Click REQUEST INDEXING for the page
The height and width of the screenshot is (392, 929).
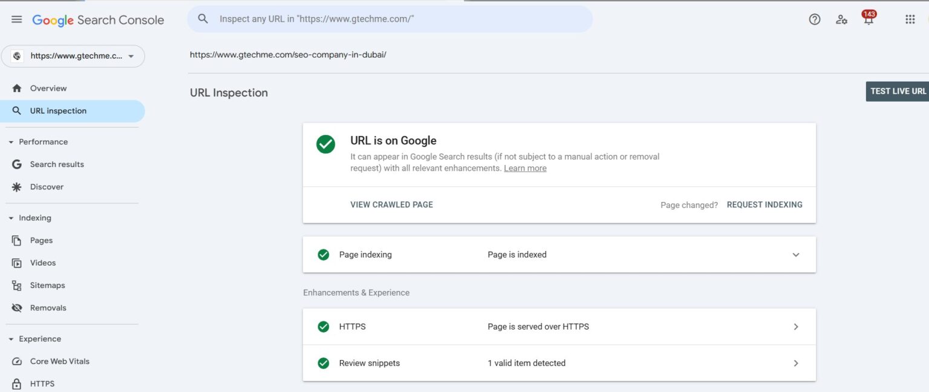click(x=764, y=204)
